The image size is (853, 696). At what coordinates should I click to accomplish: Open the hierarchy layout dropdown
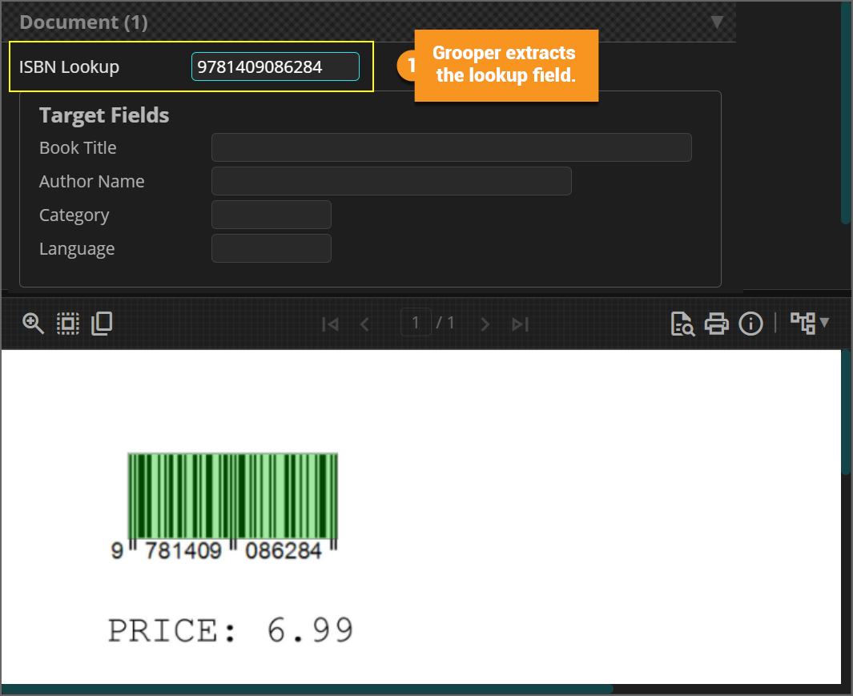point(810,324)
